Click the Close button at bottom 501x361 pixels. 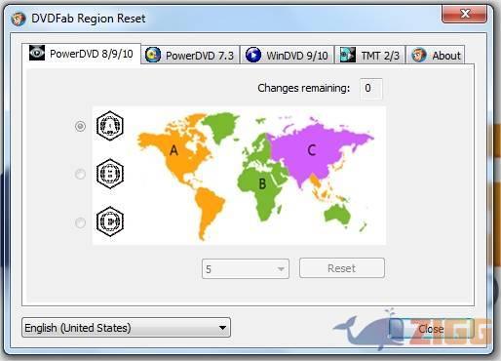[x=431, y=329]
